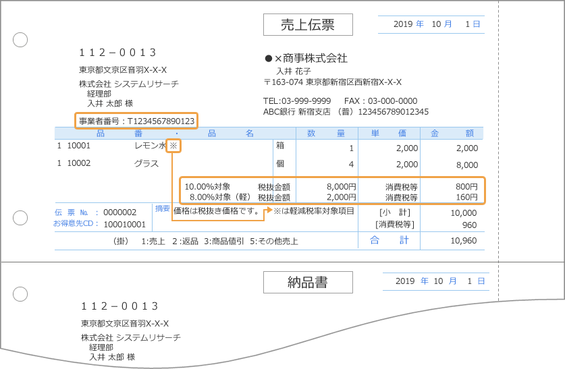The height and width of the screenshot is (369, 565).
Task: Click the 事業者番号 T1234567890123 text
Action: click(x=136, y=121)
